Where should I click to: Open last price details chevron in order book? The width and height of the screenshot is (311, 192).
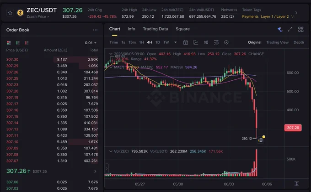(95, 171)
